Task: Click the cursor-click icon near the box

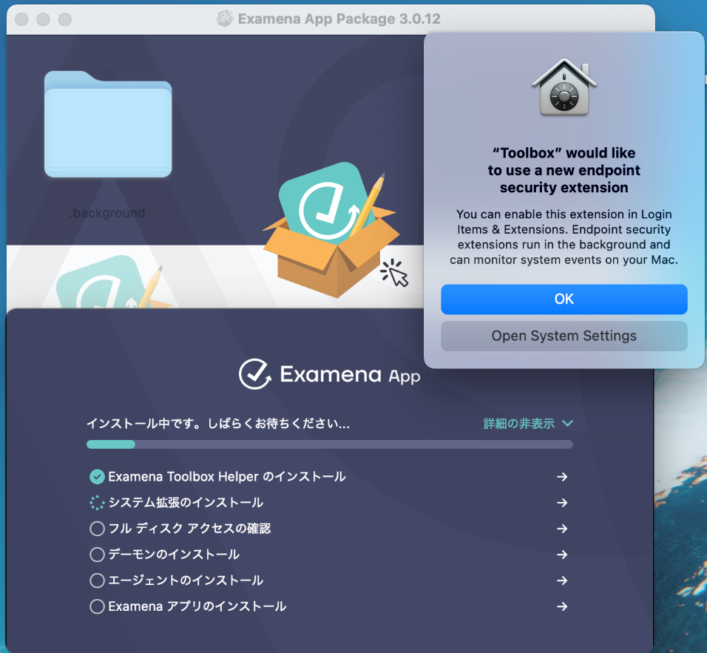Action: click(x=394, y=273)
